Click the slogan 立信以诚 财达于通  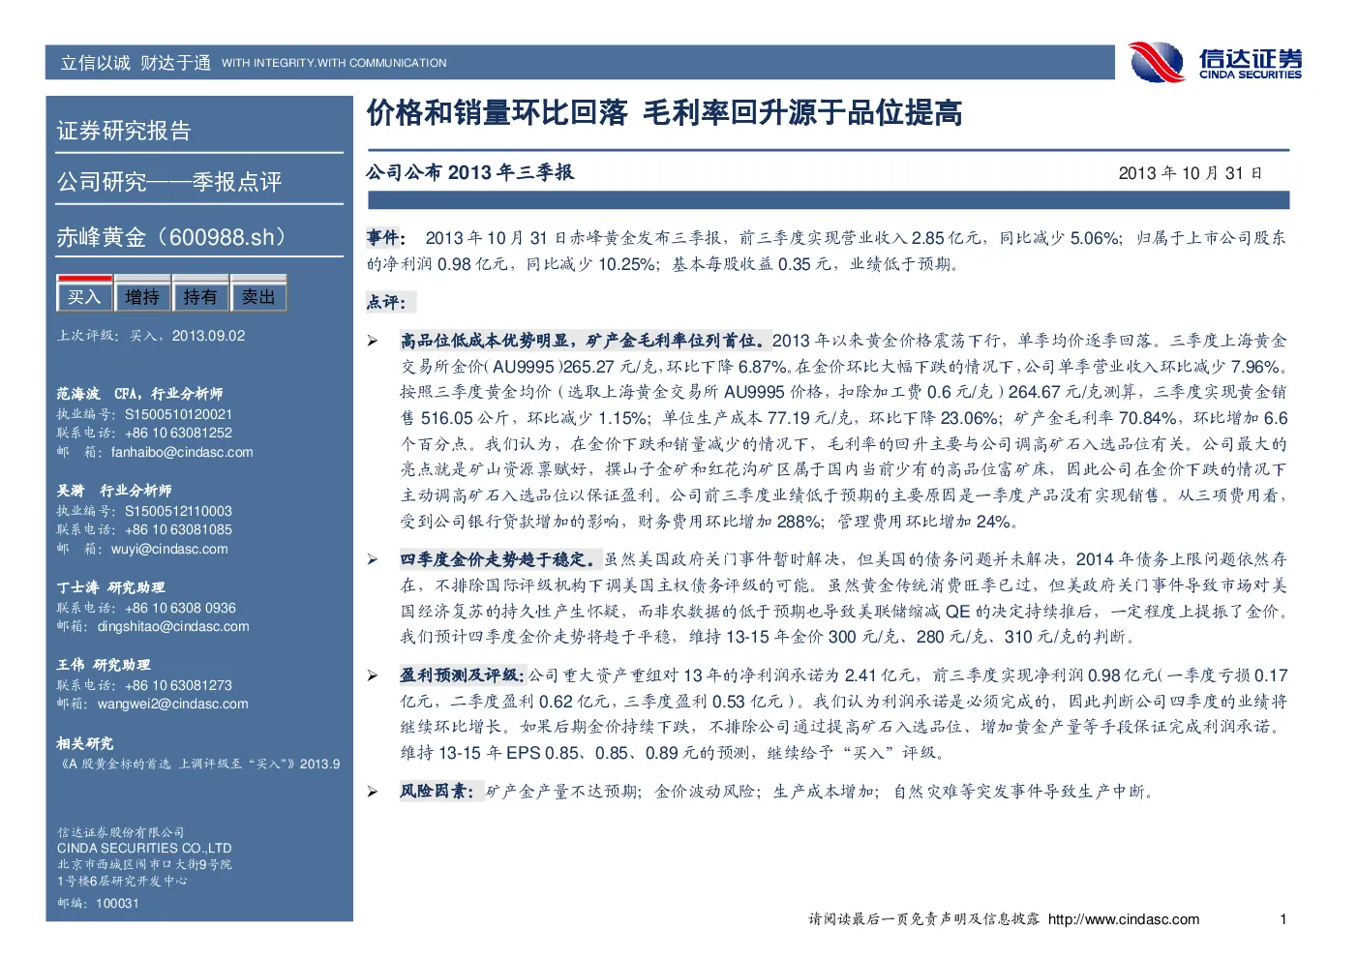[136, 63]
